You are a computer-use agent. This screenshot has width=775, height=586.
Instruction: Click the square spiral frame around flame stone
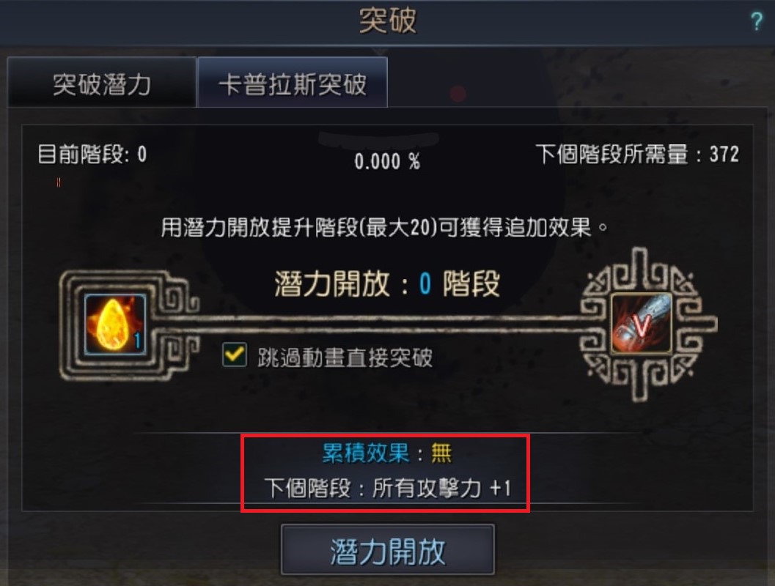[x=128, y=324]
